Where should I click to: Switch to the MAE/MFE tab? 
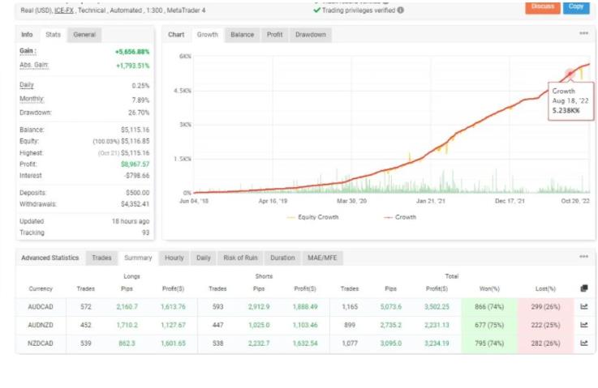pos(320,258)
